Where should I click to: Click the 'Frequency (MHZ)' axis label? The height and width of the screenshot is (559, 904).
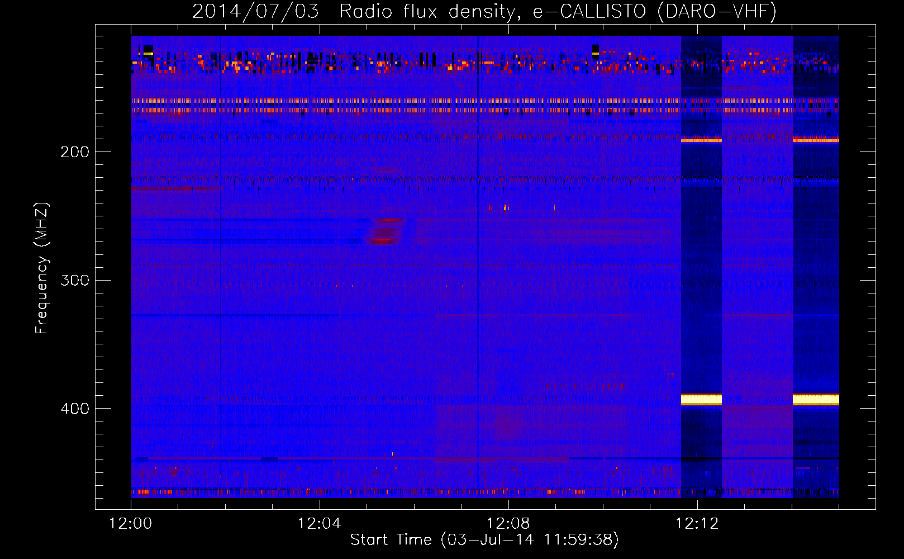pos(42,268)
